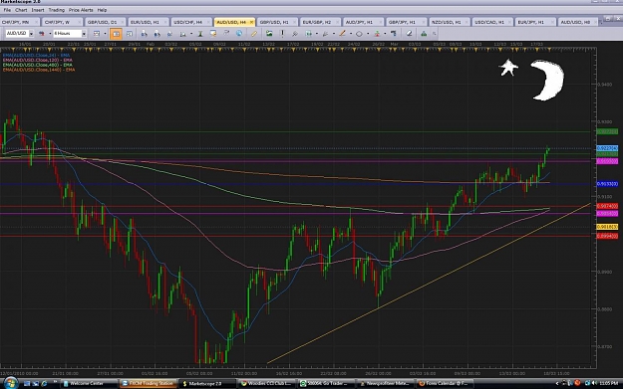Viewport: 623px width, 389px height.
Task: Click the taskbar clock showing 11:05 PM
Action: [608, 383]
